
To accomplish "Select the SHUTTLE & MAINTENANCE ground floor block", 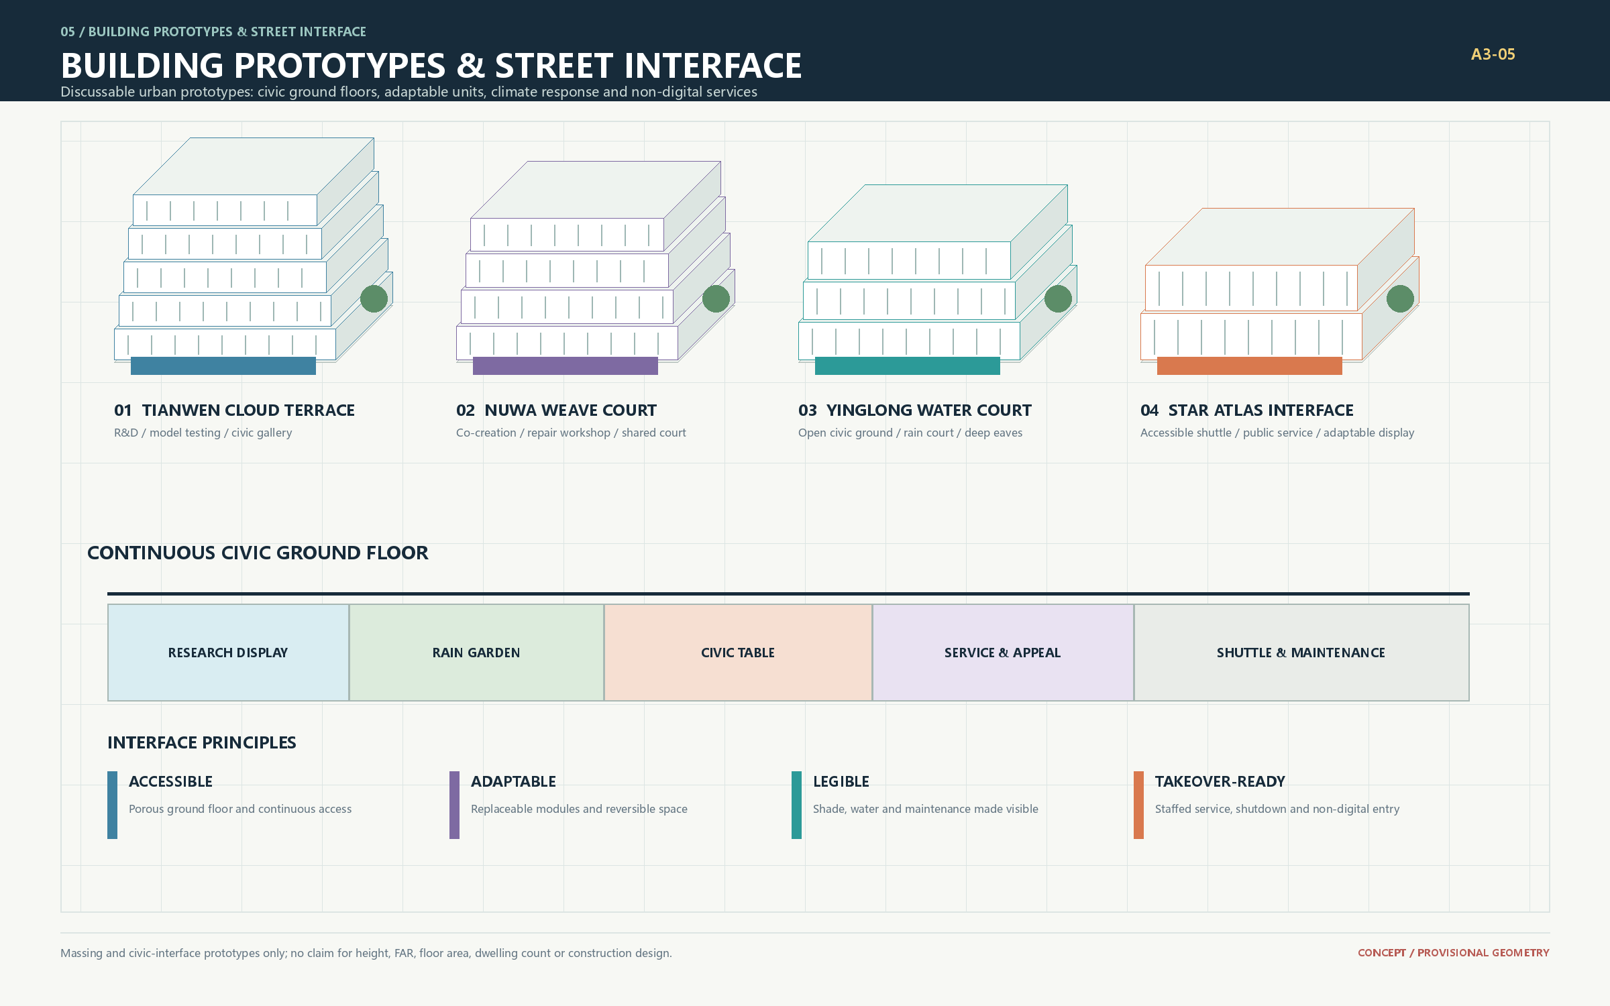I will coord(1301,653).
